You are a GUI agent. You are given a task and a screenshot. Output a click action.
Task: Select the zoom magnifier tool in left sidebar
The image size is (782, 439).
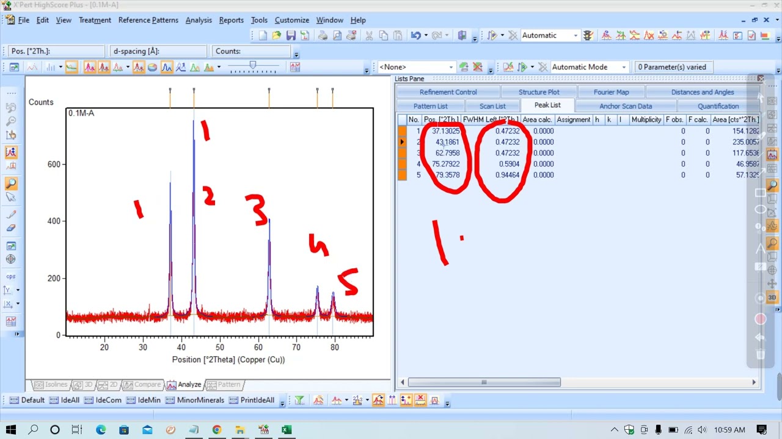point(10,184)
